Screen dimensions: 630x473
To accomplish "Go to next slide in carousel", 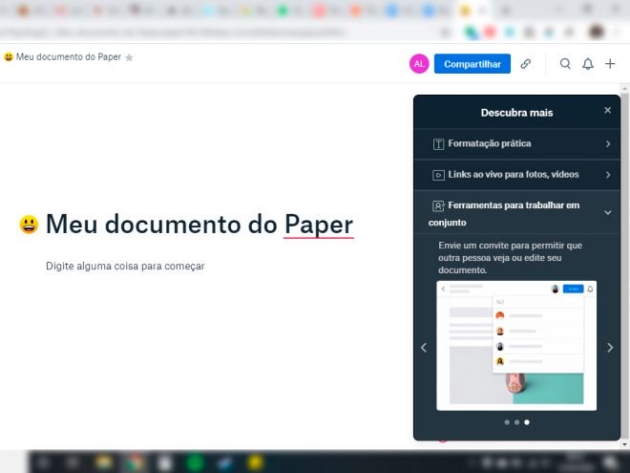I will [x=610, y=348].
